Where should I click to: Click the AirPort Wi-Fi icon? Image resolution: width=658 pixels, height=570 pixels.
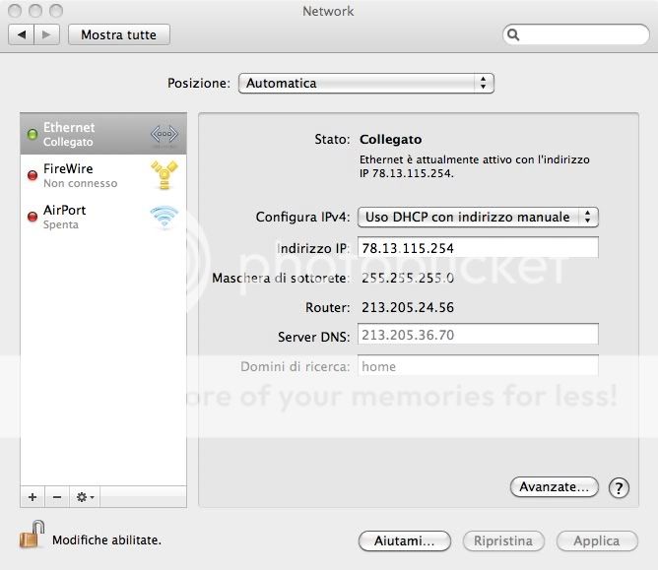coord(164,217)
